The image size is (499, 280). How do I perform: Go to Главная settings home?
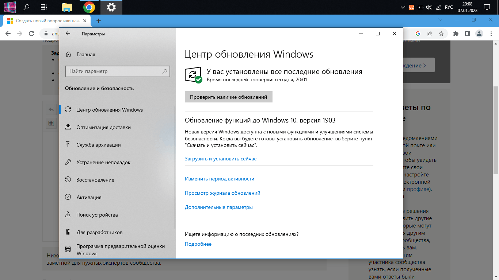[117, 54]
